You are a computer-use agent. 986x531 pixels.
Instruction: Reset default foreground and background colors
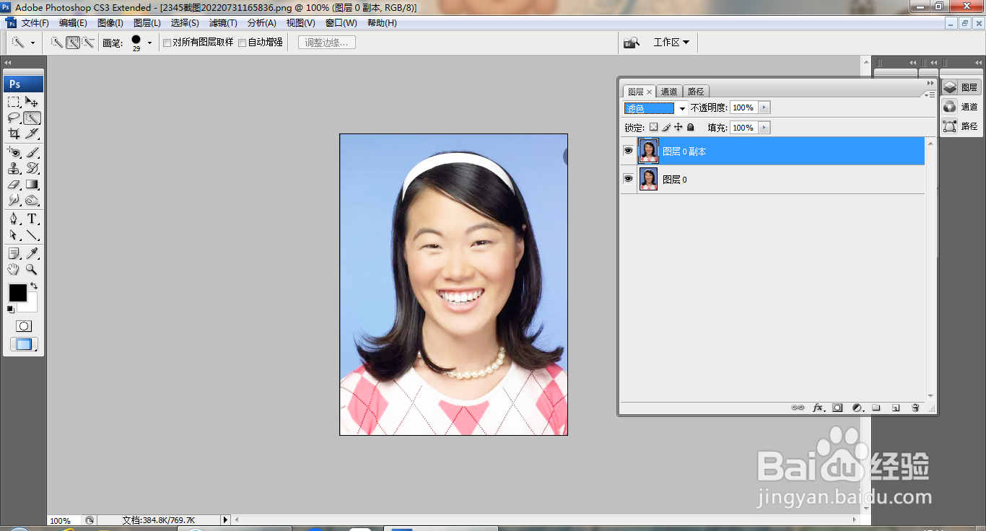10,310
